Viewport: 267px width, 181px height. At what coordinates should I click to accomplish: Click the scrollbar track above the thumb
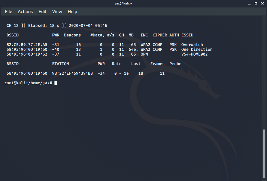[264, 75]
